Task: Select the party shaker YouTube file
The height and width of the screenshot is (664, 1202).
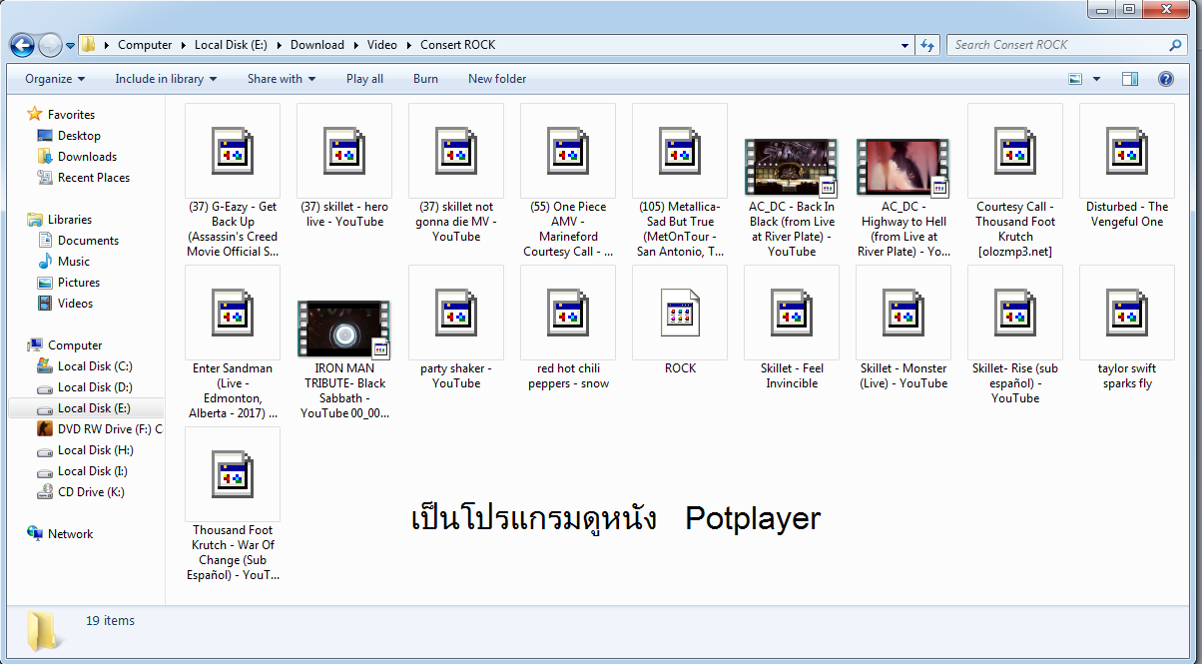Action: click(456, 328)
